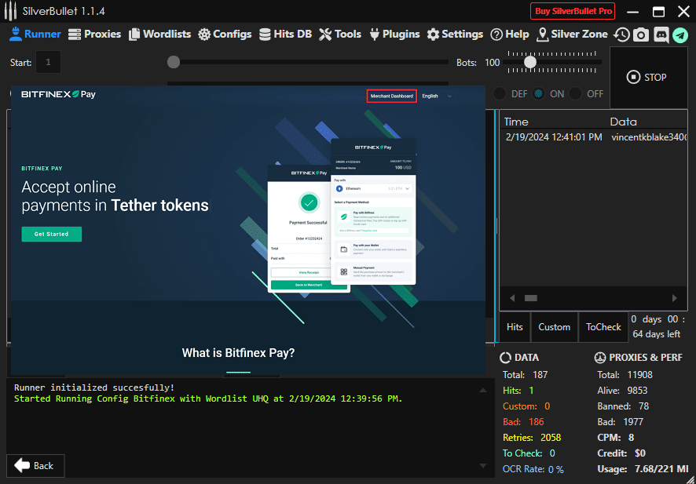The width and height of the screenshot is (696, 484).
Task: Click the vincentkblake data cell
Action: (649, 137)
